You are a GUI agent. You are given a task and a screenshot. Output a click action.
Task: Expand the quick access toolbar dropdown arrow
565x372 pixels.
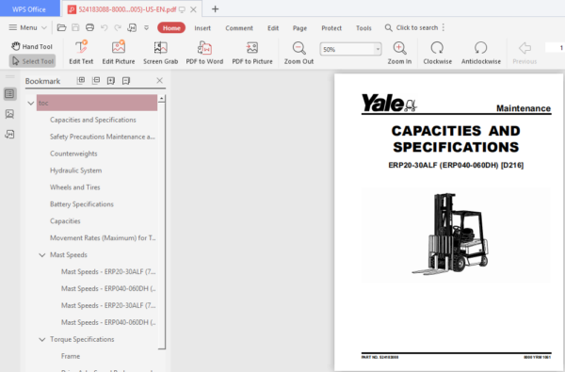pos(146,27)
